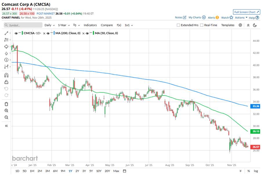Delete drawings with the trash icon
Viewport: 262px width, 176px height.
click(6, 104)
